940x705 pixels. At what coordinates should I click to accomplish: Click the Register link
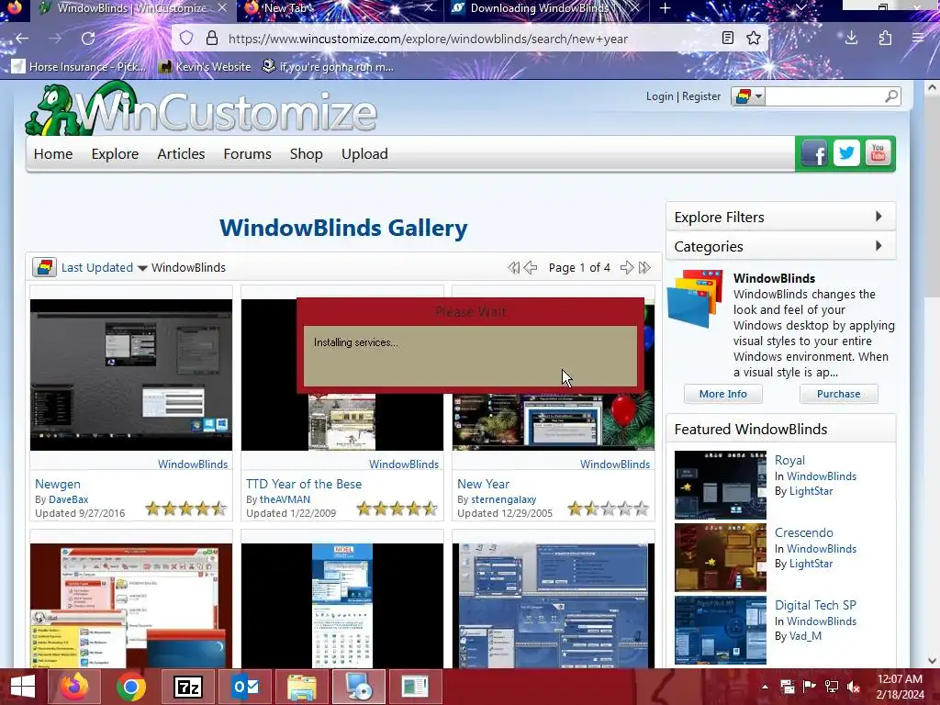[701, 95]
